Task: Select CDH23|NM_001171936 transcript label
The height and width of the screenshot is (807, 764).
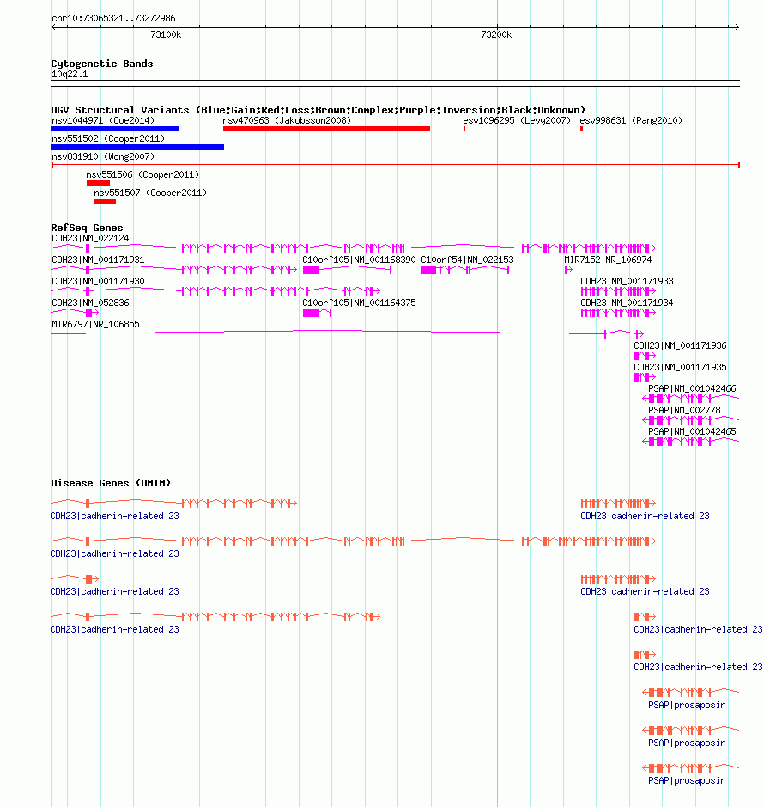Action: point(680,345)
